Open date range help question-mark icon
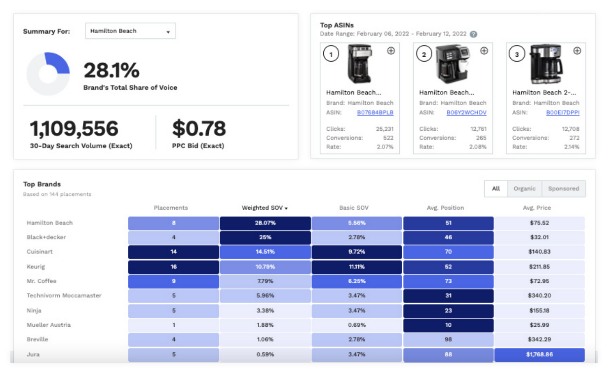This screenshot has height=381, width=610. [x=473, y=34]
